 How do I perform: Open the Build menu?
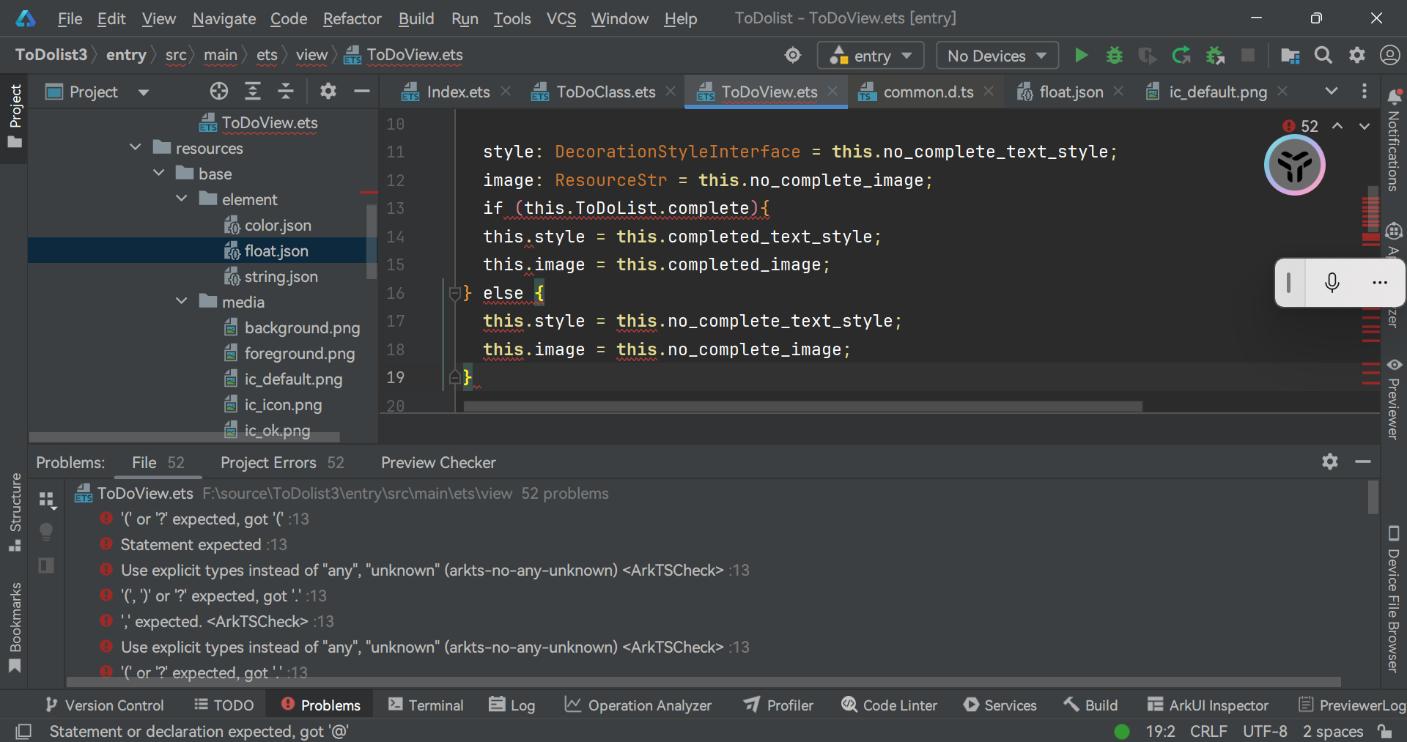[416, 18]
